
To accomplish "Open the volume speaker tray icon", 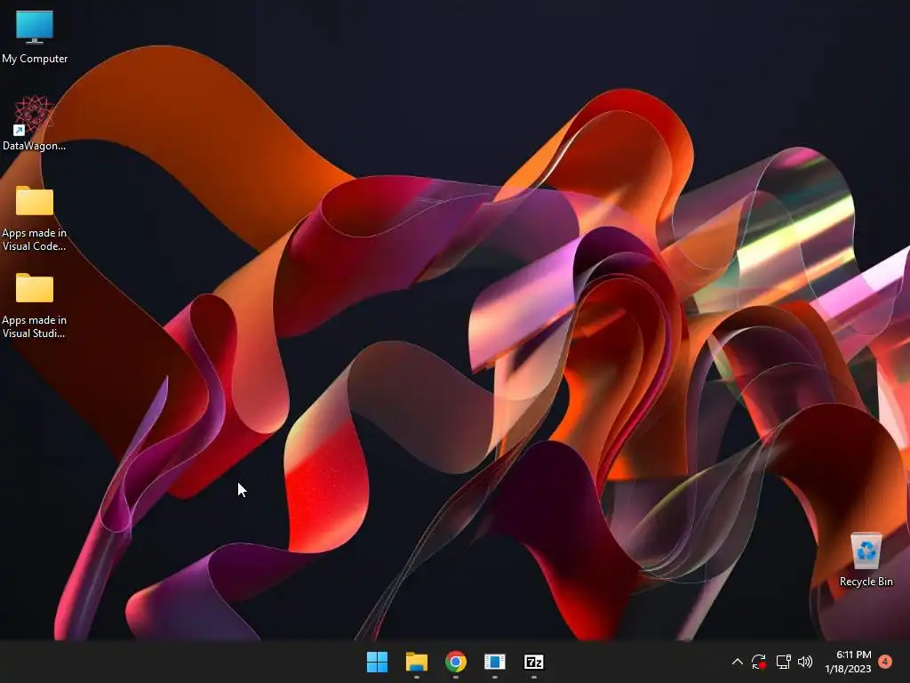I will (x=805, y=662).
